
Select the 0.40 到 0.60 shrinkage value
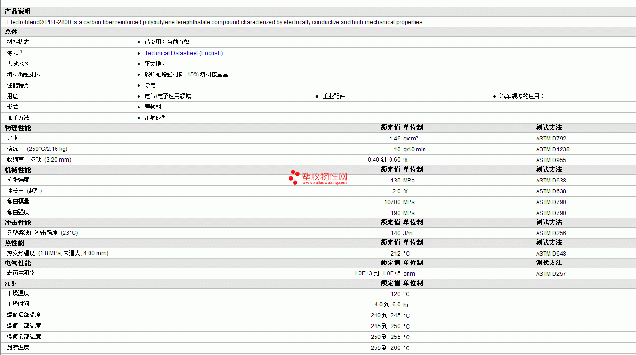384,160
